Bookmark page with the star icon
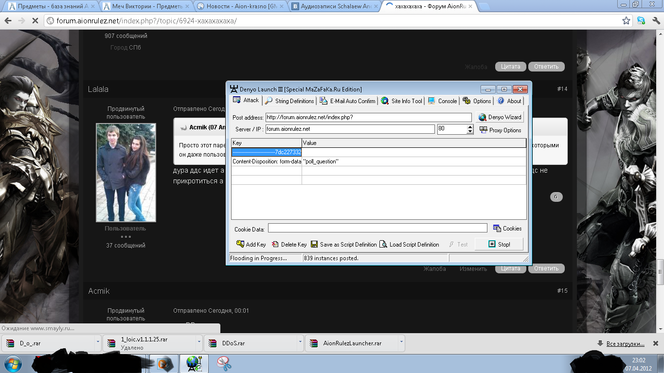664x373 pixels. [627, 21]
